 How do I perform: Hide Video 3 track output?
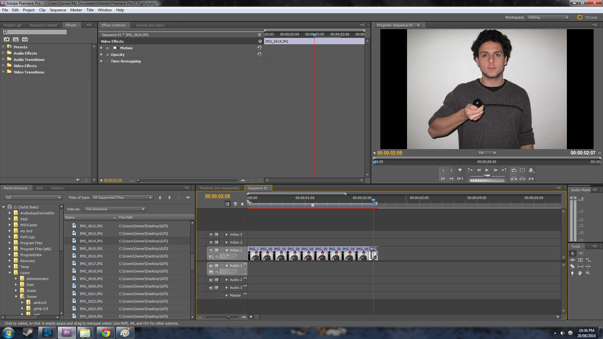[x=211, y=234]
